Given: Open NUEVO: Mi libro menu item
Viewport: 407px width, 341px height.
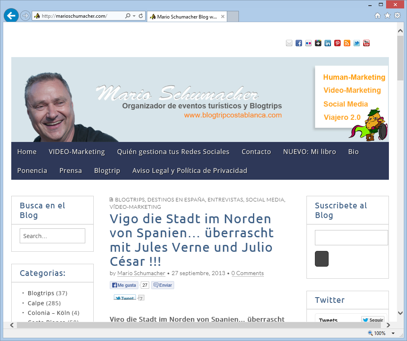Looking at the screenshot, I should [309, 152].
